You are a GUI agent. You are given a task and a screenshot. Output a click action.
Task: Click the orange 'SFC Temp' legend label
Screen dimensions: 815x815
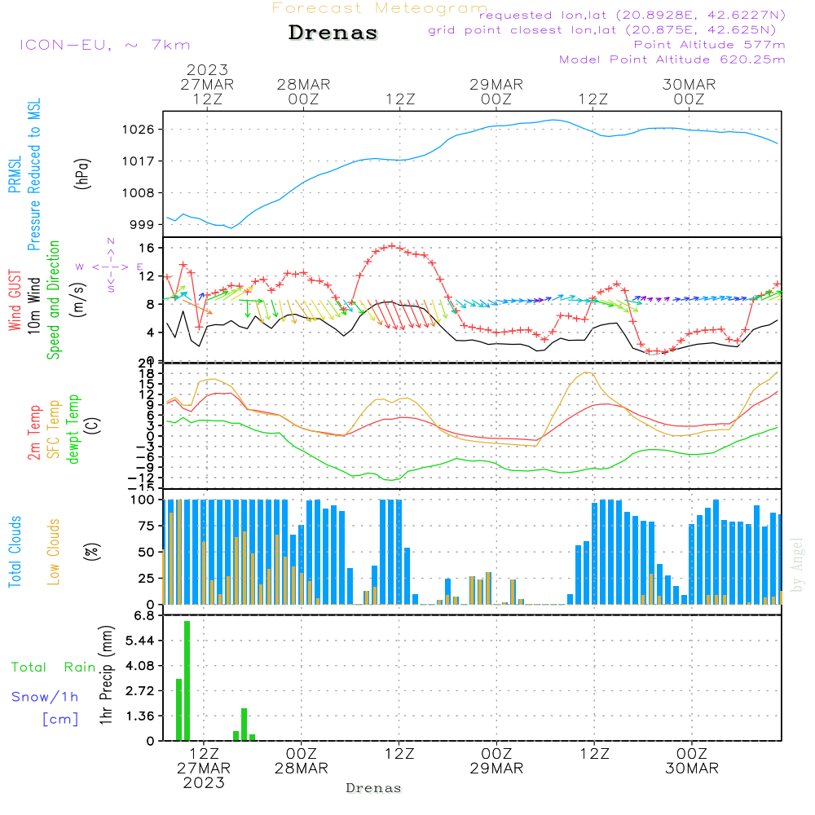[54, 430]
